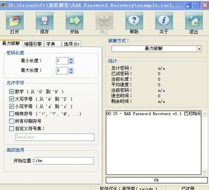Viewport: 209px width, 190px height.
Task: Increase 最小长度 with up arrow
Action: tap(71, 59)
